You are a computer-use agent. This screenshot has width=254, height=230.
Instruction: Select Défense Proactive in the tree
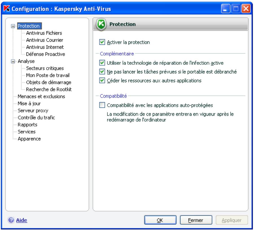(45, 54)
